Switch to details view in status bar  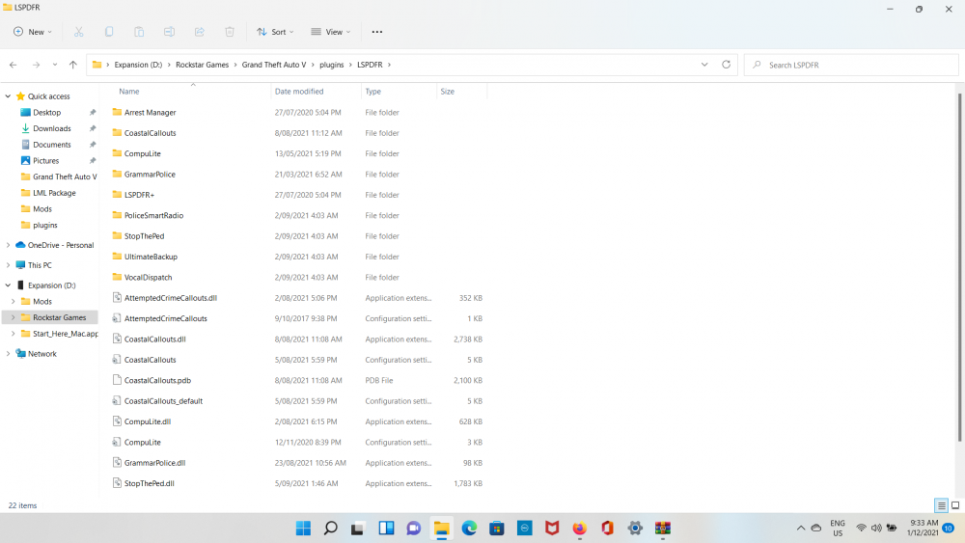click(941, 505)
